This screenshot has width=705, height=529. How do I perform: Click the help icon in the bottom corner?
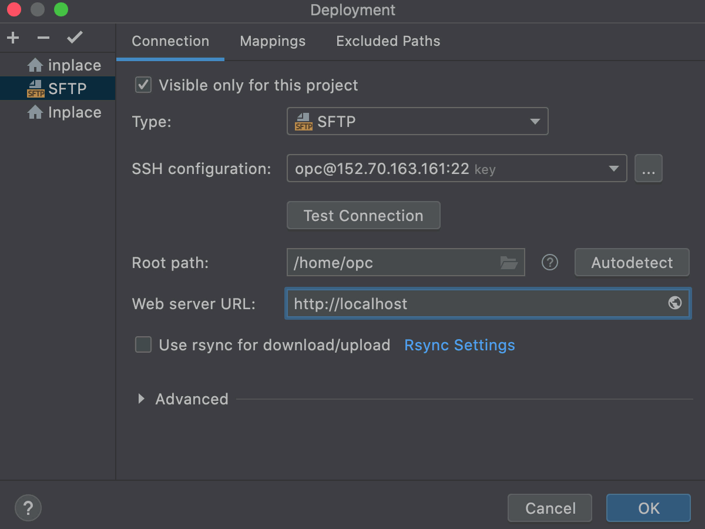tap(28, 507)
